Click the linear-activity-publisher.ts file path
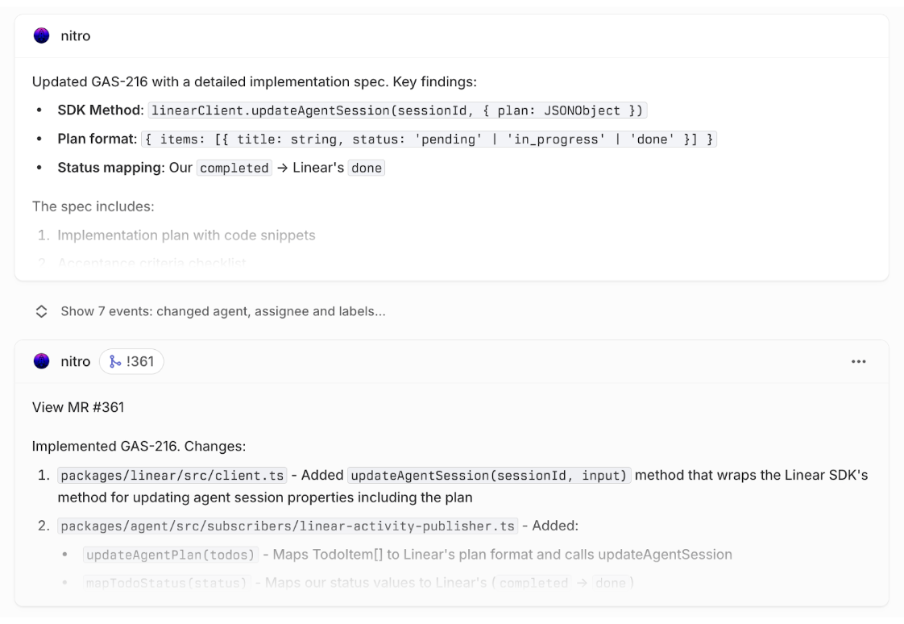Screen dimensions: 904x624 pos(288,526)
